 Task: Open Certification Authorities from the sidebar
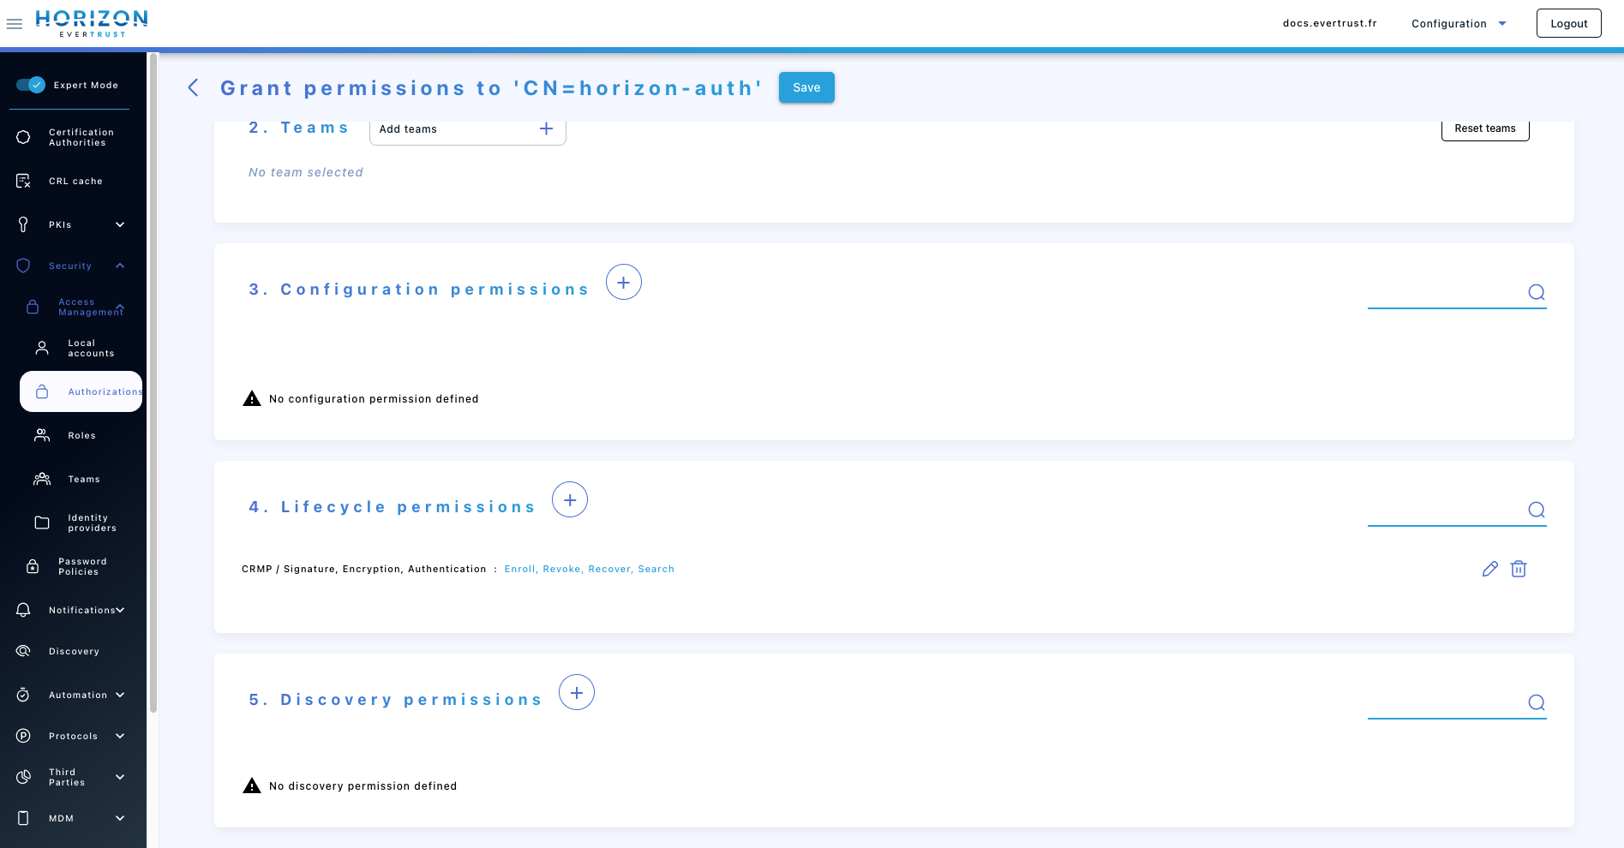point(73,137)
